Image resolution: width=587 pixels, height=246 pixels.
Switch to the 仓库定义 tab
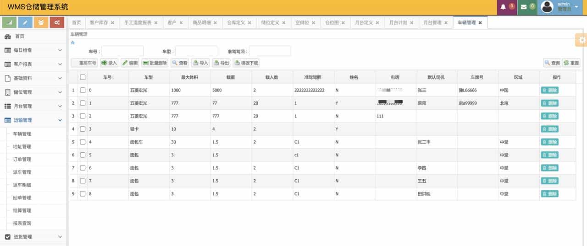coord(236,22)
